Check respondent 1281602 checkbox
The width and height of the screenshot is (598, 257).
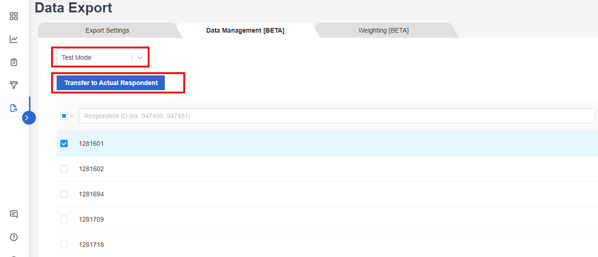pyautogui.click(x=64, y=169)
